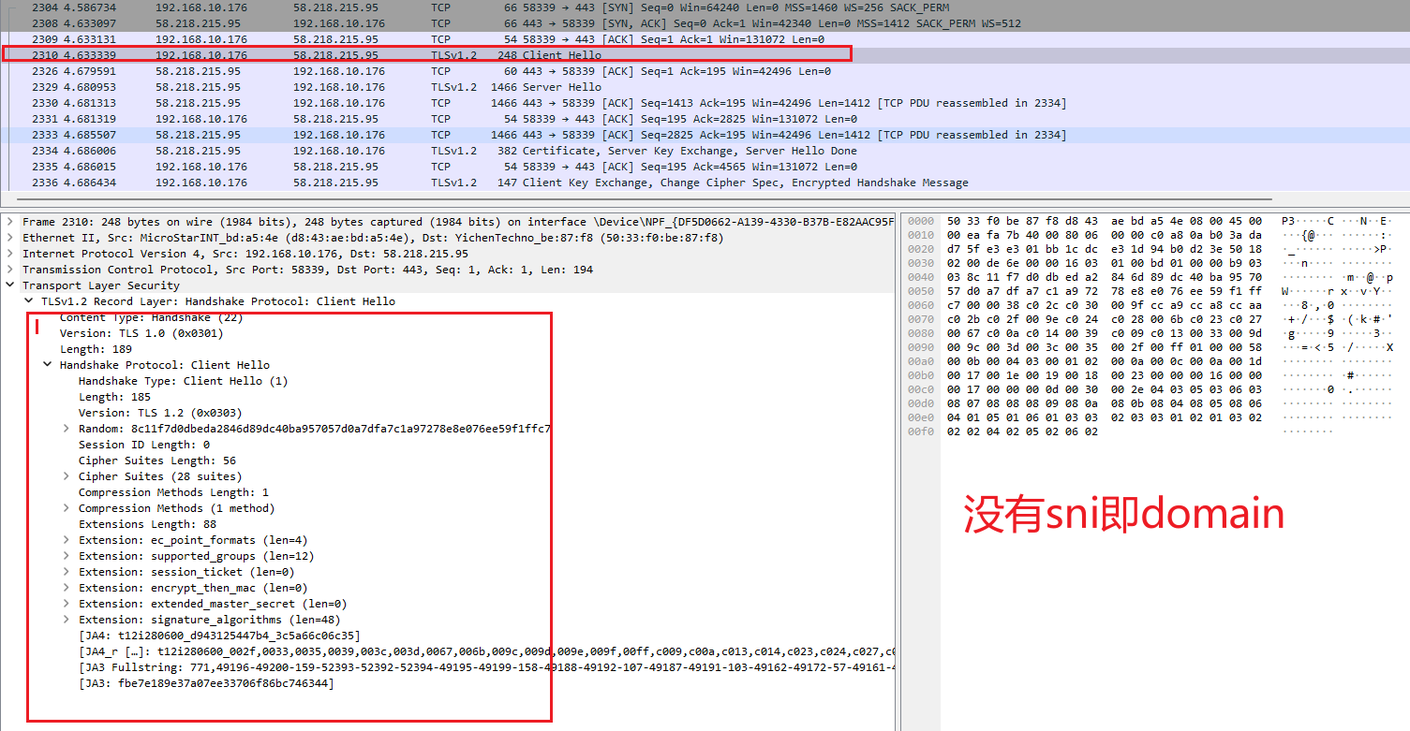Collapse Handshake Protocol: Client Hello node
1410x731 pixels.
point(47,365)
